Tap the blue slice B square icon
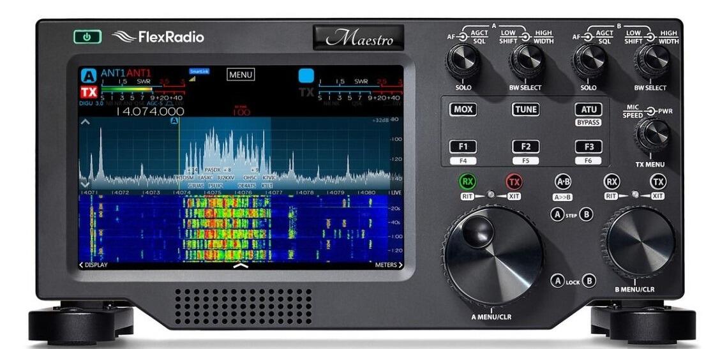720x349 pixels. (x=306, y=75)
